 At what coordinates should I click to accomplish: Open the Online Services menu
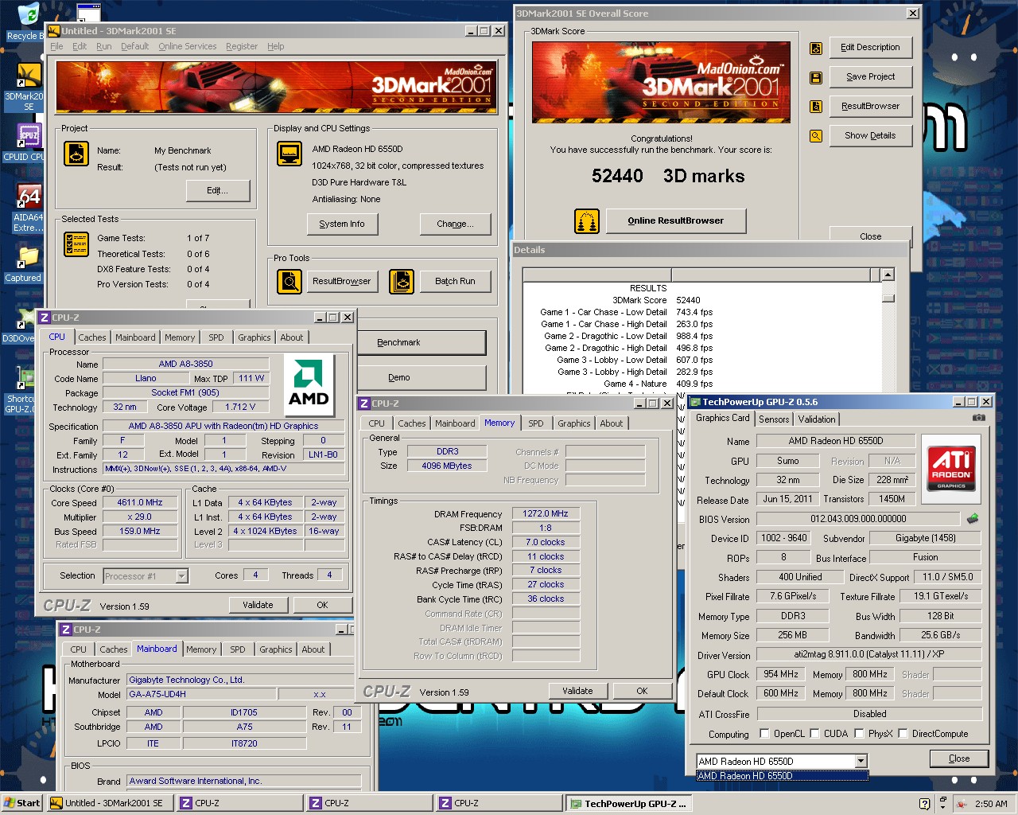[187, 46]
